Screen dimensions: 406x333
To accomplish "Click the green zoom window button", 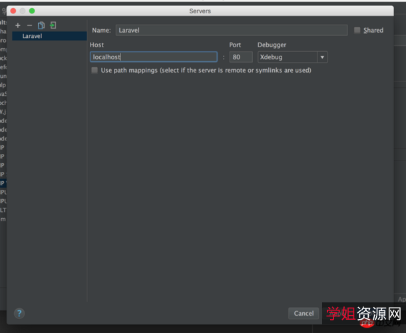I will [x=32, y=11].
